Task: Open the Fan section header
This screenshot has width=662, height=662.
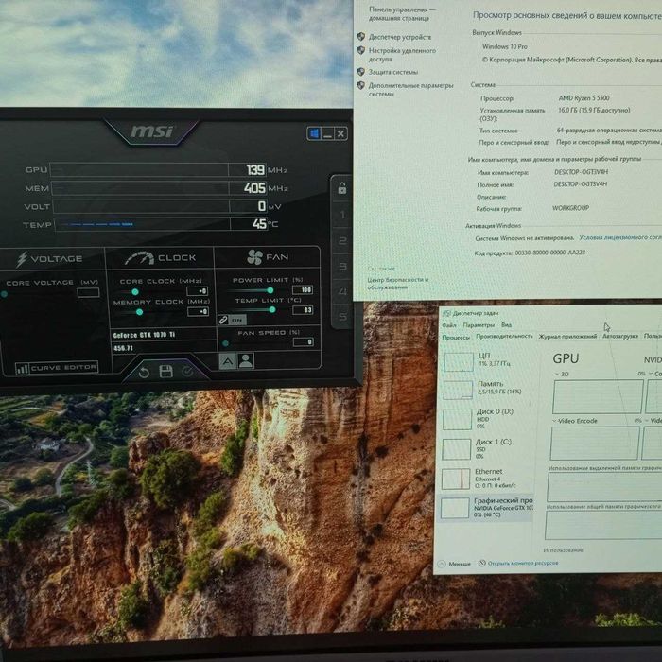Action: (x=268, y=256)
